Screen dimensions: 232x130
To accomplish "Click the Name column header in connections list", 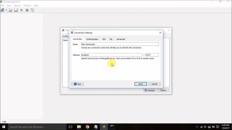I will [65, 40].
